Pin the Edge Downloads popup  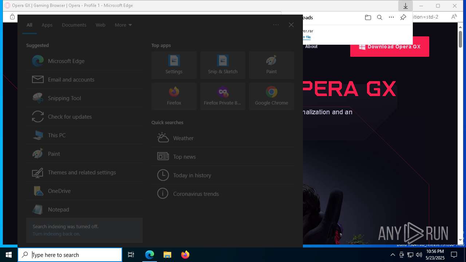click(x=403, y=17)
